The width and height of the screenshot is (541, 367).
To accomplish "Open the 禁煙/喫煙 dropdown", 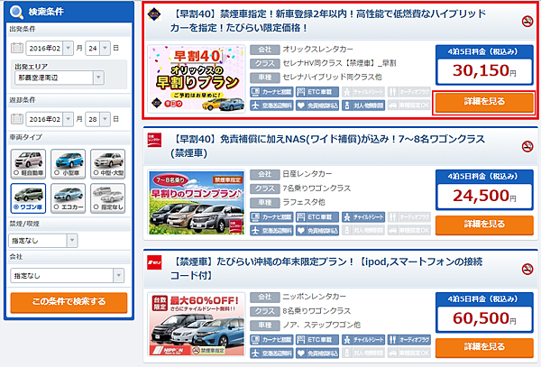I will [43, 241].
